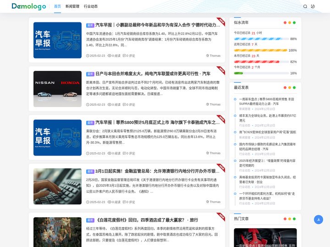
Task: Click 最新 badge on 日产与本田 article
Action: click(90, 74)
